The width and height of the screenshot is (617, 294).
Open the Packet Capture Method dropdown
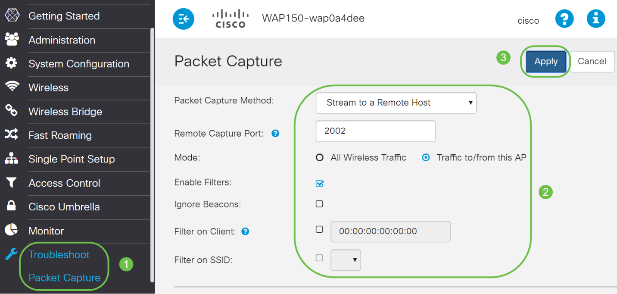click(396, 103)
